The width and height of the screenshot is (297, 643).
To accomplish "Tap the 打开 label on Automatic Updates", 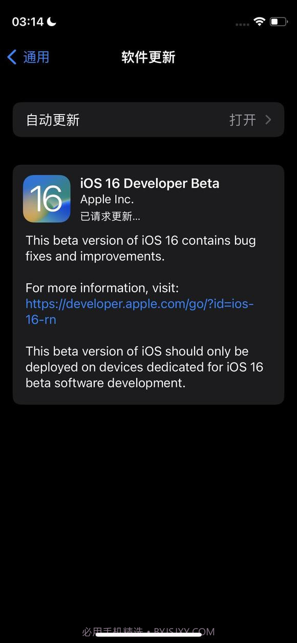I will [242, 119].
